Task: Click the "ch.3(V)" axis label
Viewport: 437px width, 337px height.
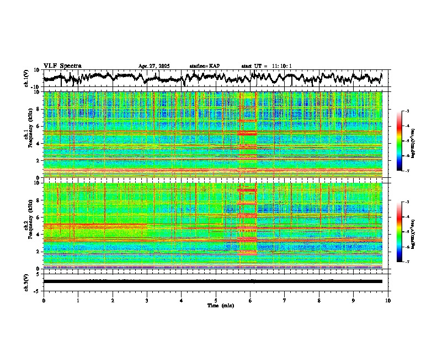Action: (26, 282)
